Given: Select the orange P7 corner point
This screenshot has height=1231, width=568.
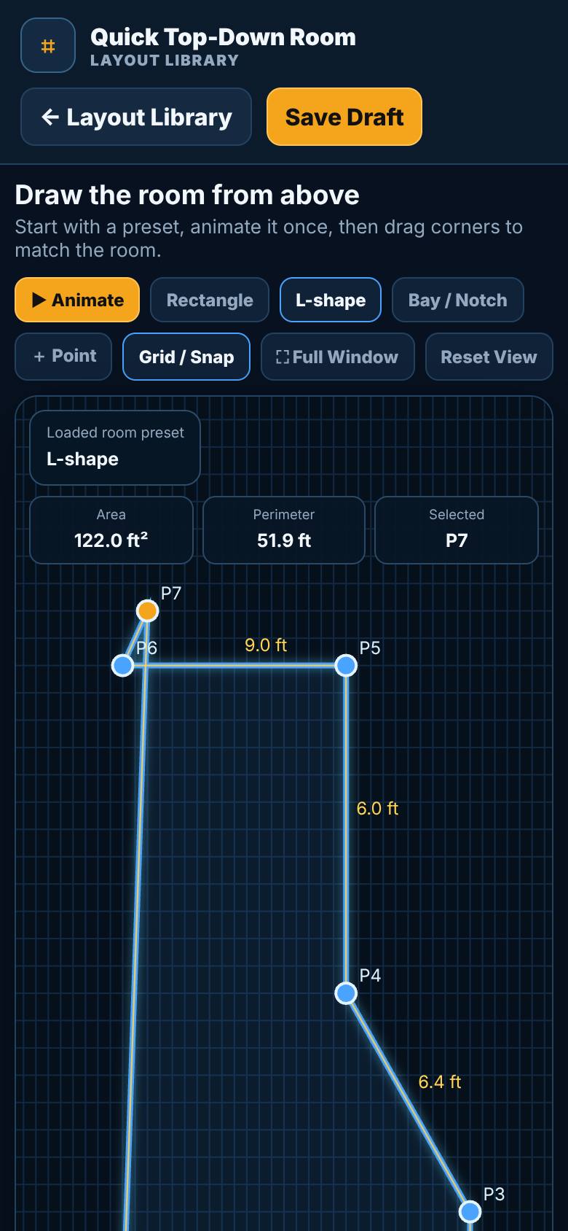Looking at the screenshot, I should 148,610.
